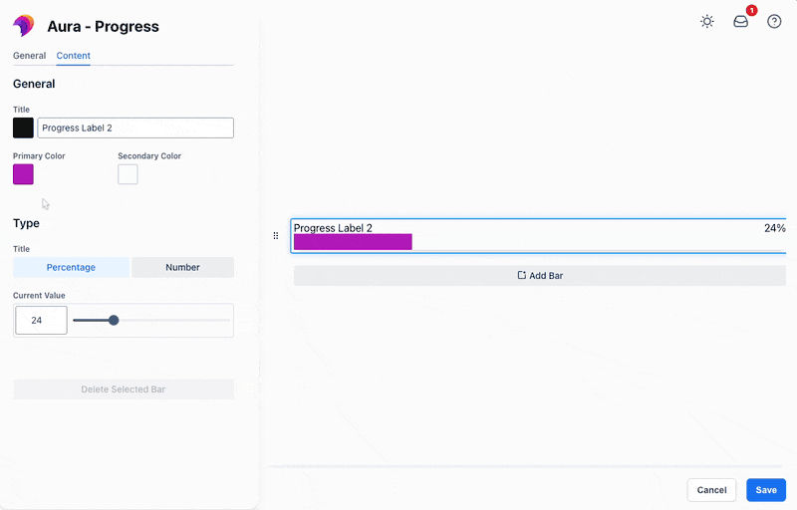Open the help question mark icon
Screen dimensions: 797x510
pyautogui.click(x=774, y=21)
